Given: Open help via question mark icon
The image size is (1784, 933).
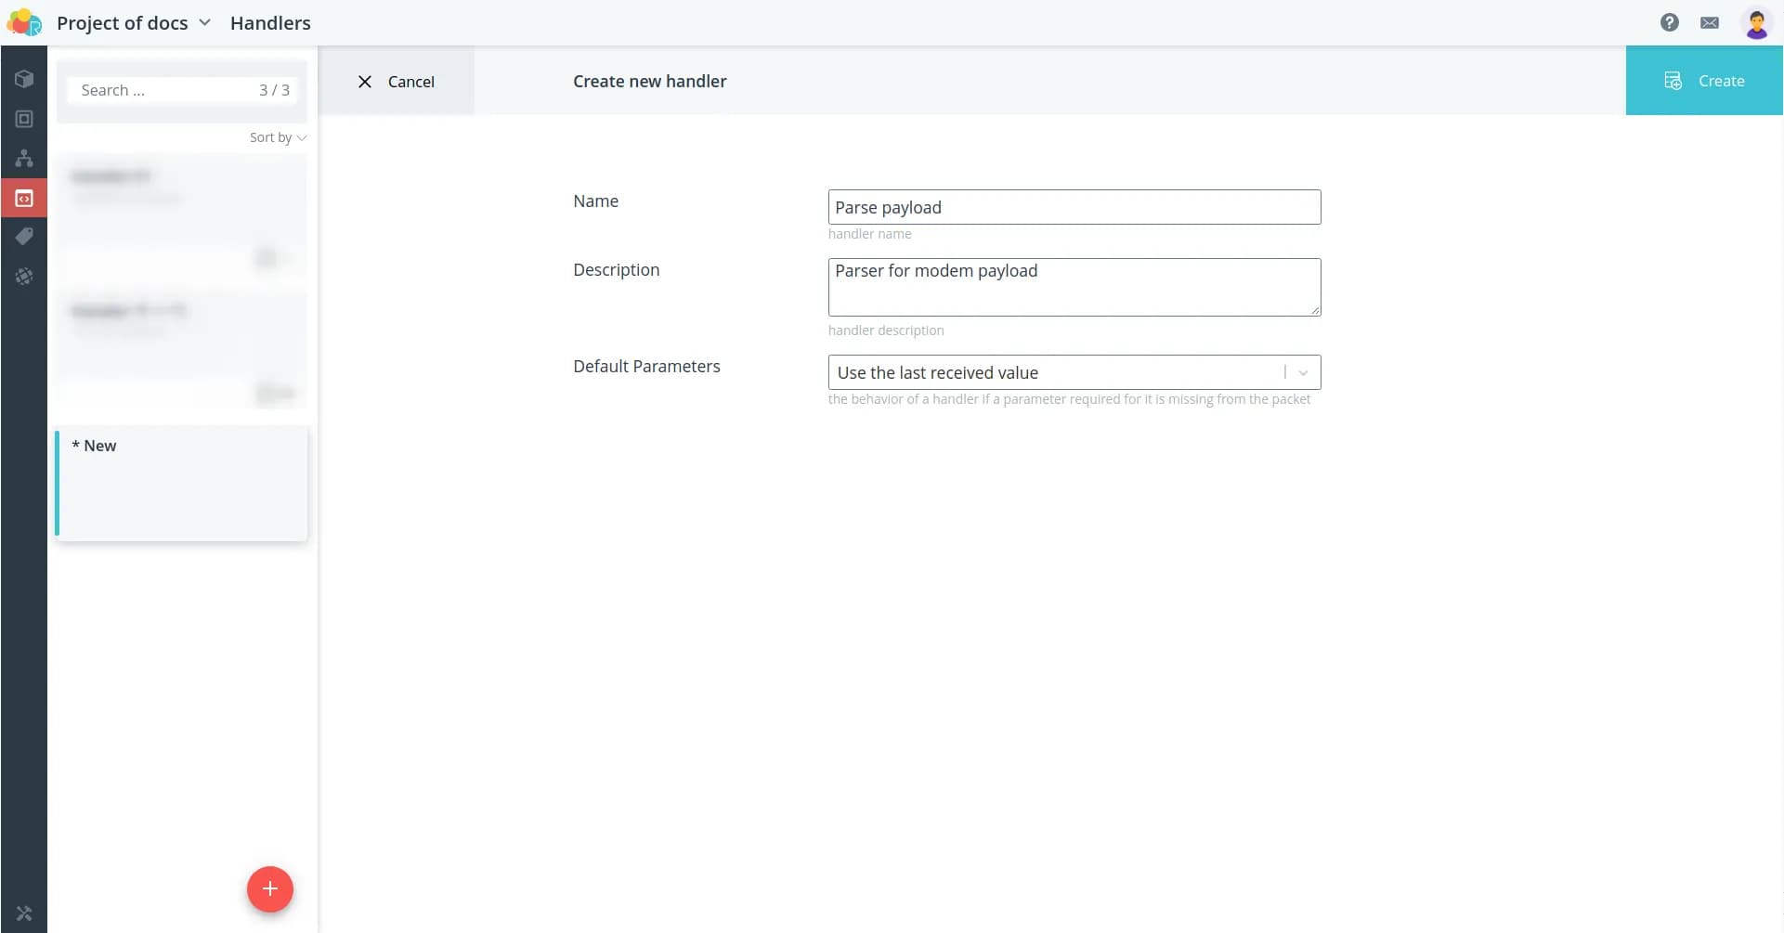Looking at the screenshot, I should tap(1669, 22).
